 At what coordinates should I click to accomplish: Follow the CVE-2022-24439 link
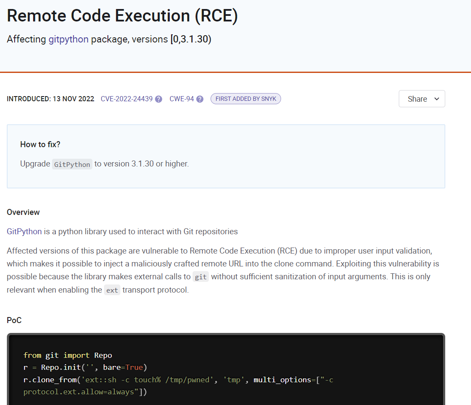[x=126, y=99]
